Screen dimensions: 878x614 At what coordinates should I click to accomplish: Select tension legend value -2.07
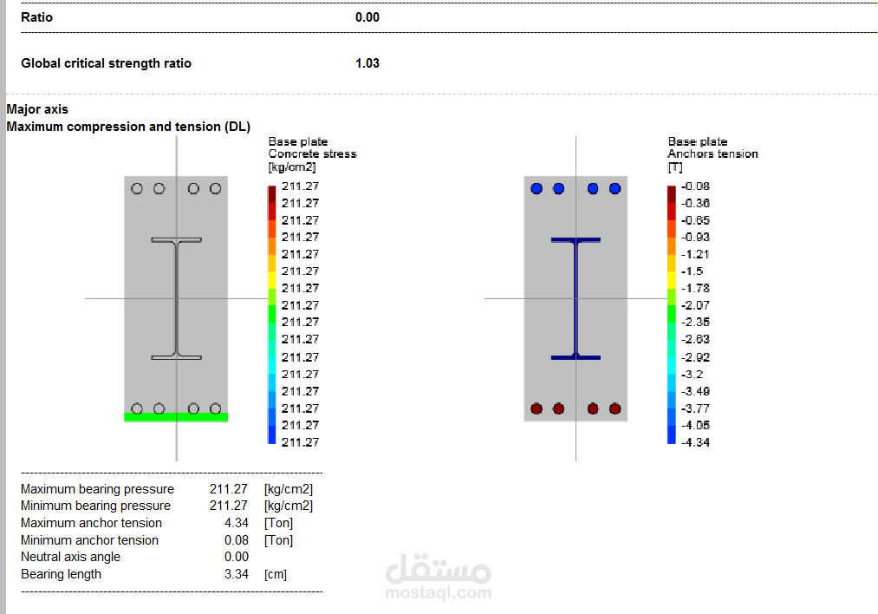pyautogui.click(x=695, y=305)
